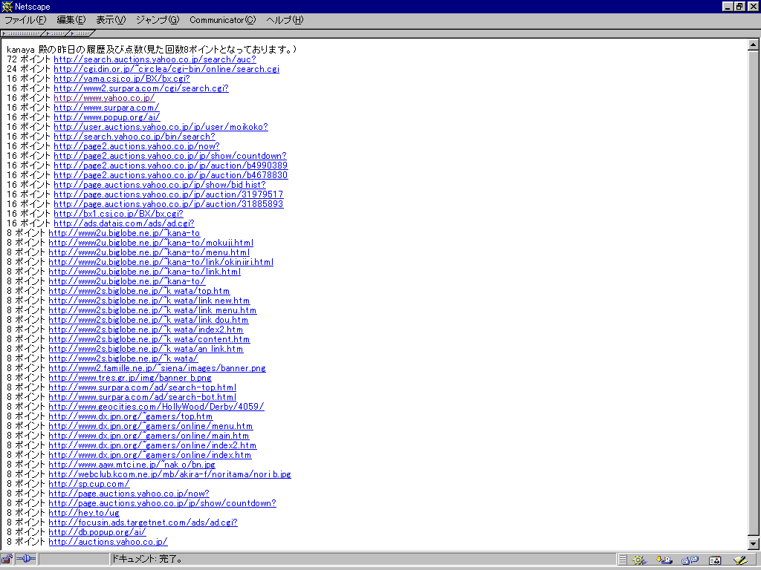Open the www.dx.jpn.org gamers/top.htm link
Viewport: 761px width, 570px height.
pyautogui.click(x=131, y=417)
